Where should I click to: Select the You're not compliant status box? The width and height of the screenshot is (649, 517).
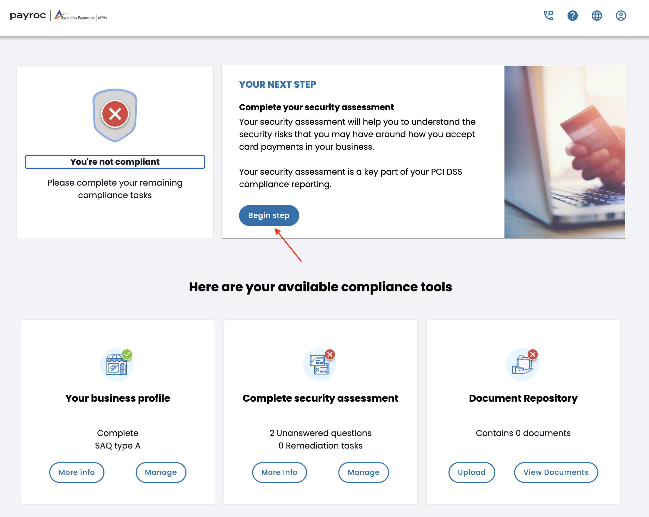(115, 162)
